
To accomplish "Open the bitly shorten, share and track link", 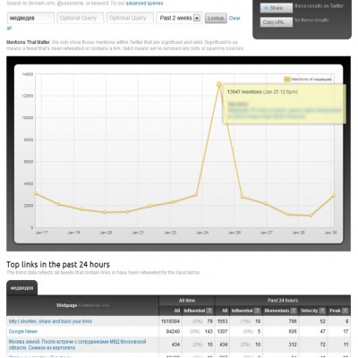I will 50,321.
